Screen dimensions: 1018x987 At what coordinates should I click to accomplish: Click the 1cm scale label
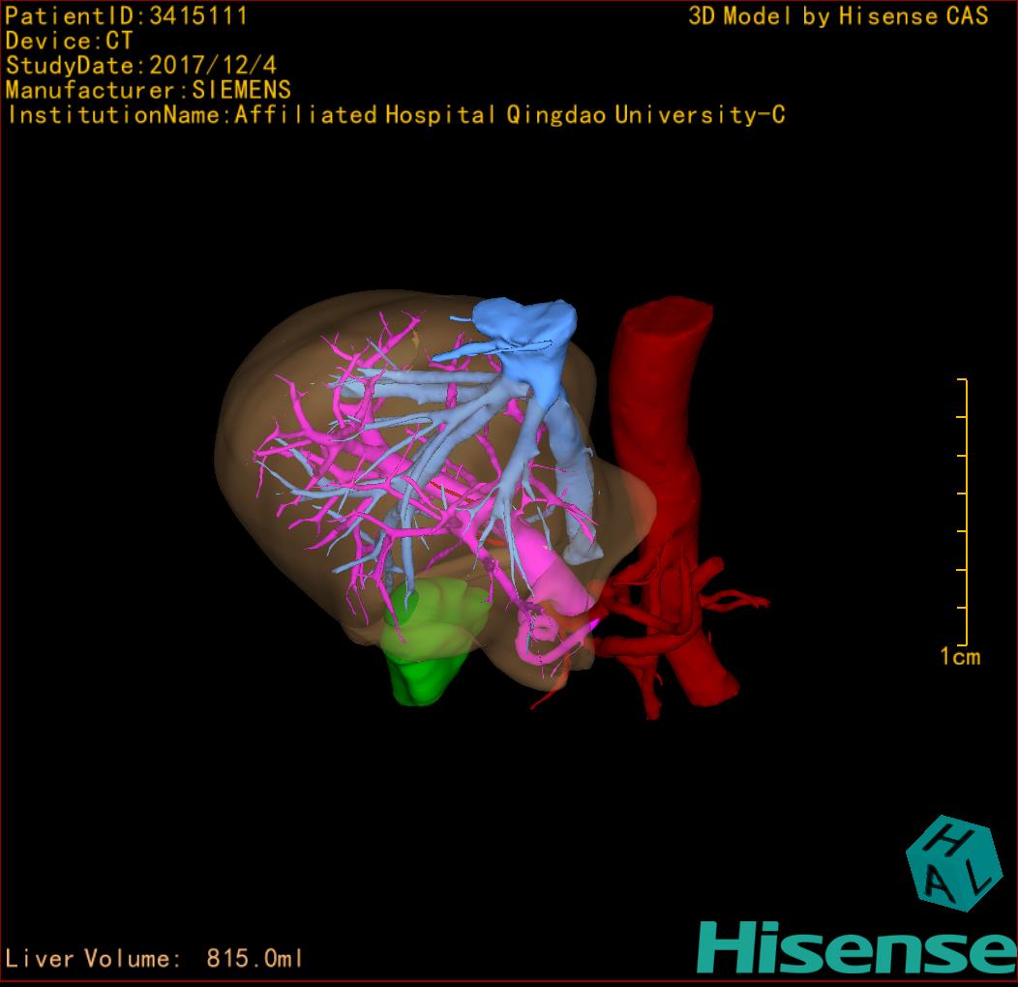[959, 657]
